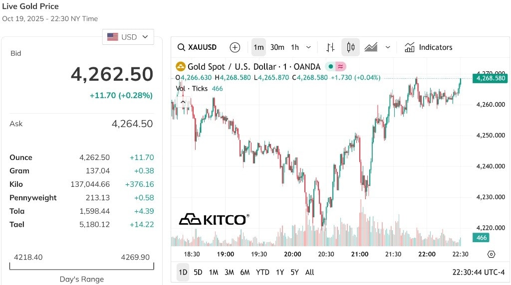Screen dimensions: 511x285
Task: Collapse the indicator legend arrow
Action: pyautogui.click(x=183, y=102)
